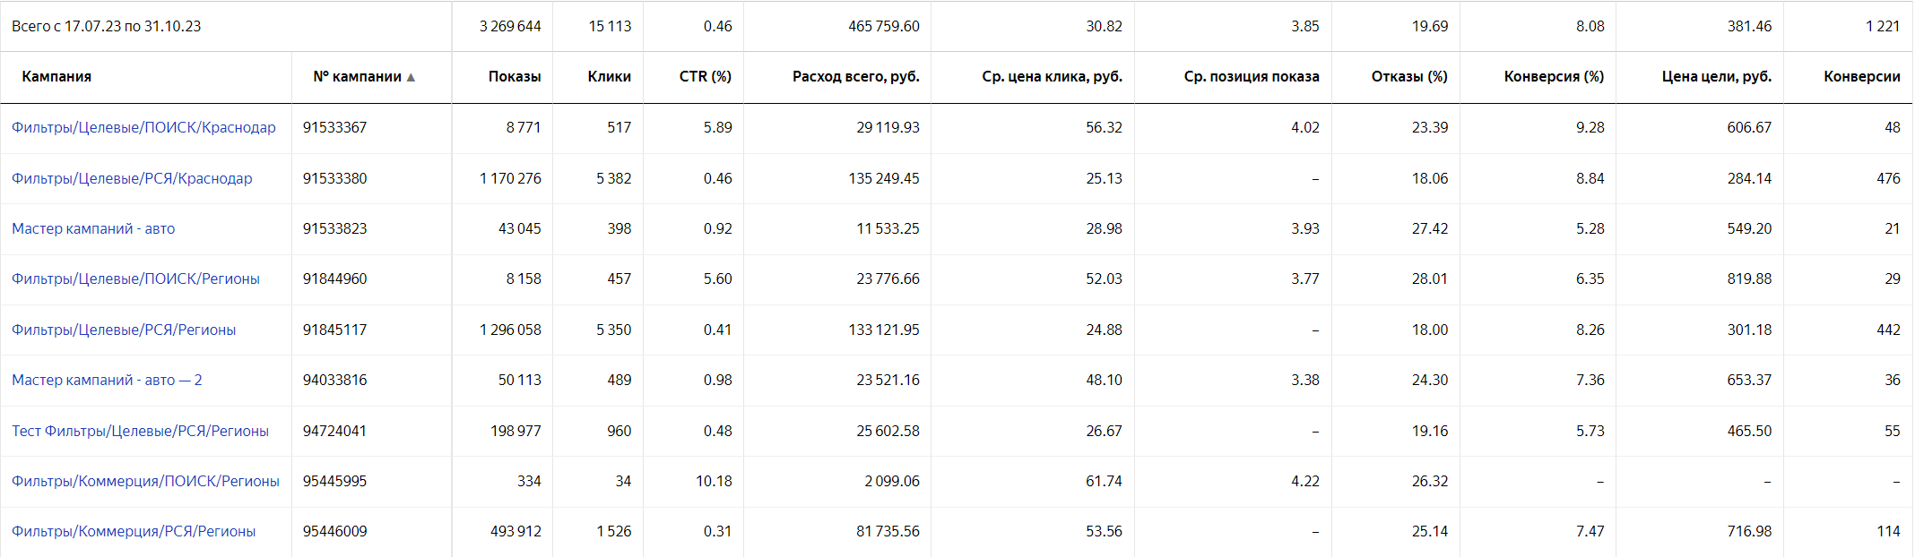
Task: Sort by Ср. цена клика, руб. header
Action: 1052,77
